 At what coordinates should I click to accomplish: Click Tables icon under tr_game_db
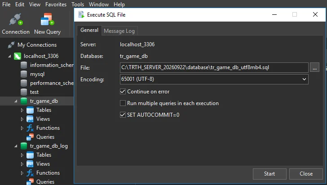tap(30, 110)
